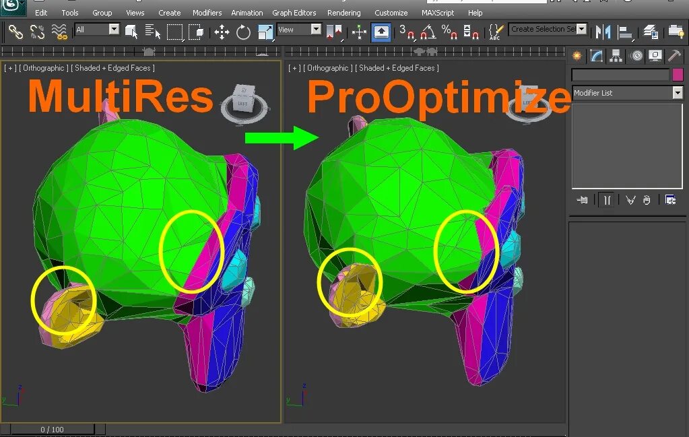Image resolution: width=689 pixels, height=437 pixels.
Task: Open the Select by Name dialog
Action: click(152, 32)
